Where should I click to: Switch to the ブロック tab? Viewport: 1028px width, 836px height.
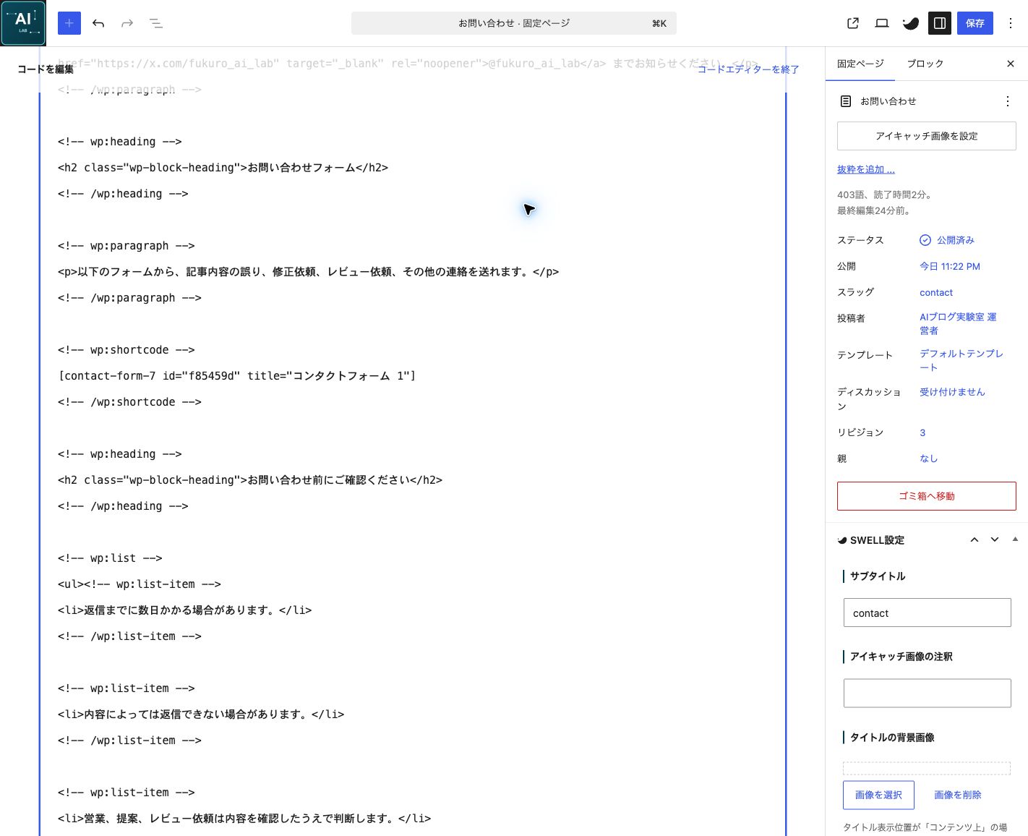point(925,64)
